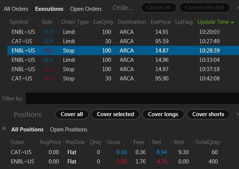
Task: Open the Executions tab
Action: [x=49, y=9]
